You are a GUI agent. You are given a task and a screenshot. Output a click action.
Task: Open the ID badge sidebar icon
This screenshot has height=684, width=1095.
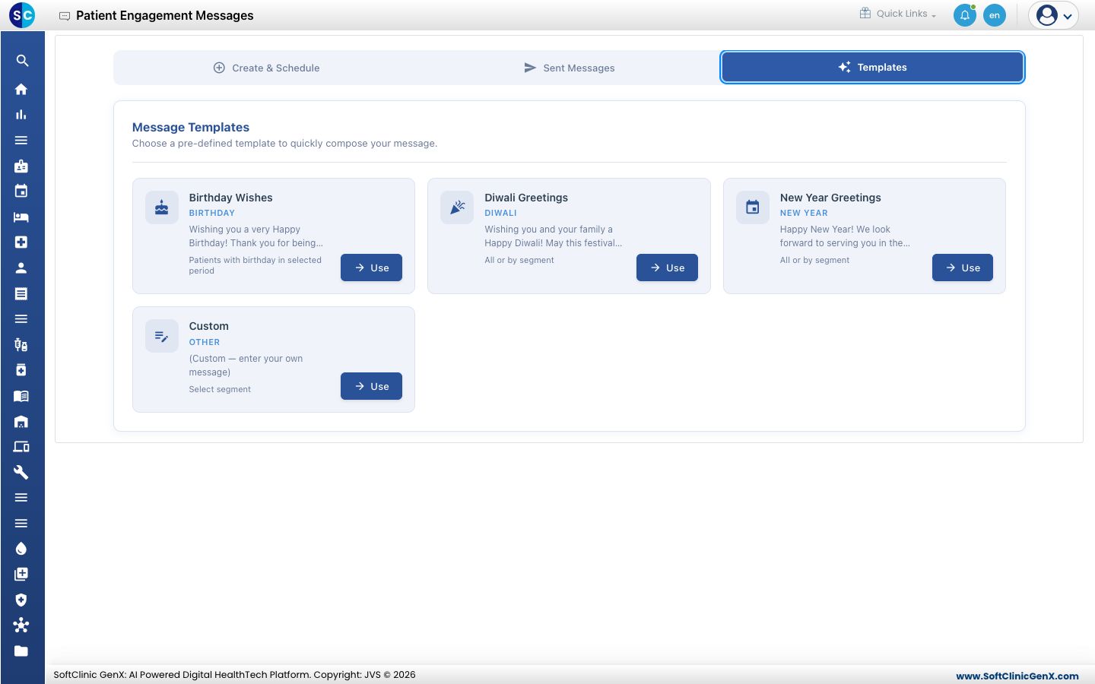[x=21, y=166]
